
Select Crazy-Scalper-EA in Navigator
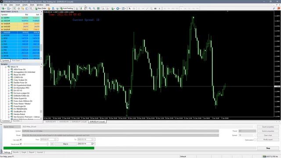coord(21,80)
